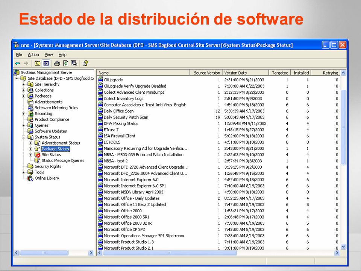Select the Collections tree item

click(x=44, y=90)
